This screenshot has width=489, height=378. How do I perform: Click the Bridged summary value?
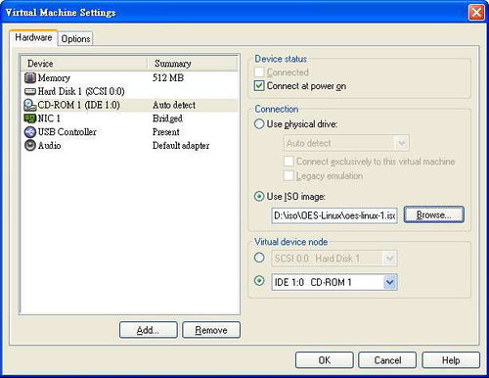tap(167, 118)
